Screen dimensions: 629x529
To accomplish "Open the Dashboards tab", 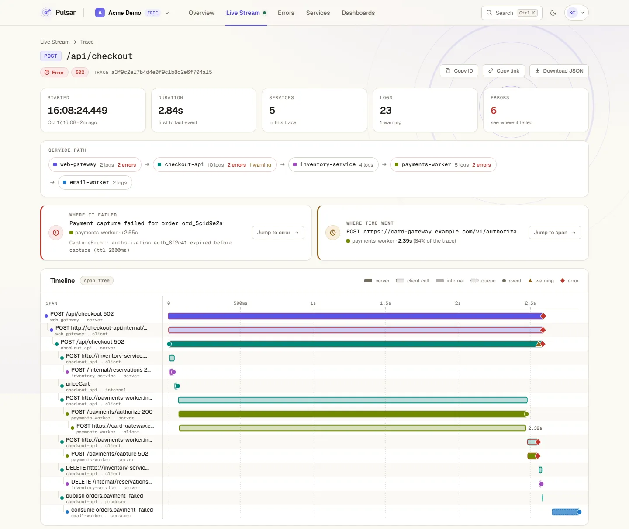I will coord(358,13).
